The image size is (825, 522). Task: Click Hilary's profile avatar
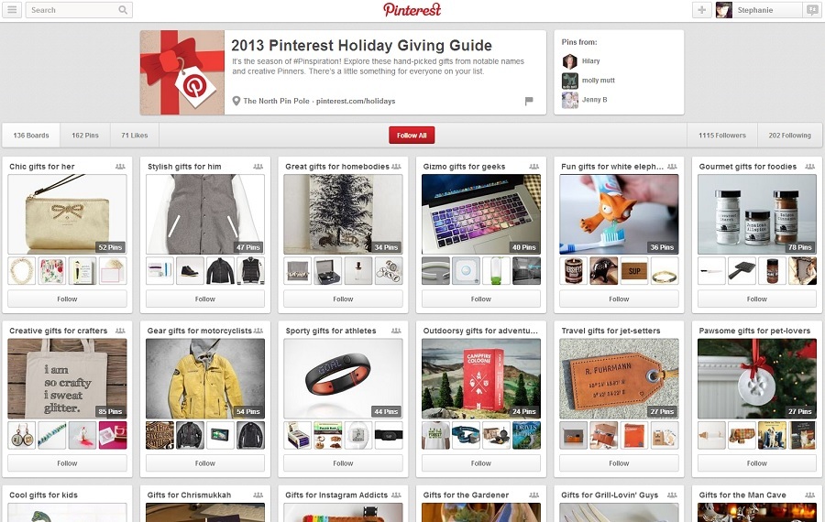[570, 61]
